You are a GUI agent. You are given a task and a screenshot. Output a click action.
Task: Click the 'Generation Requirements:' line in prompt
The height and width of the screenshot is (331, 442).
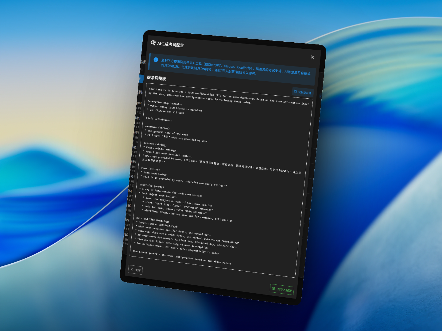tap(165, 103)
